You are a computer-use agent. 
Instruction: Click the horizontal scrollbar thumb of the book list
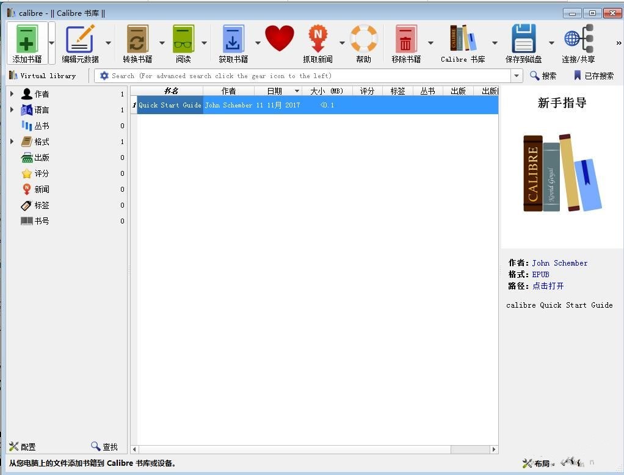pos(470,449)
